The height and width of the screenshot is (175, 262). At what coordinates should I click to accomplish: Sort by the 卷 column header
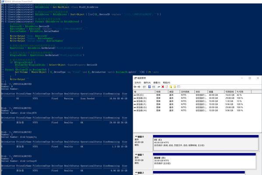(x=144, y=92)
